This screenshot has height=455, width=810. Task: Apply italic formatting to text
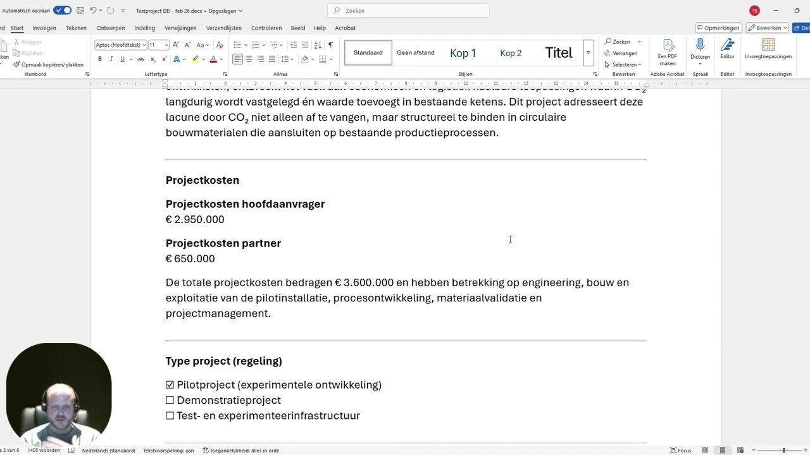[x=111, y=59]
